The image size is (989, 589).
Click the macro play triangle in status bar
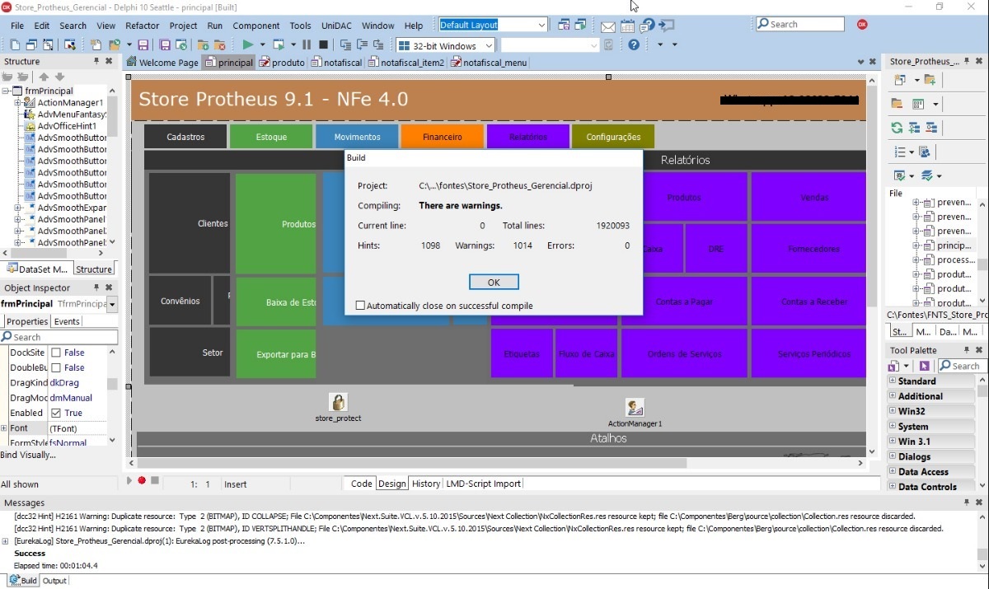coord(129,480)
